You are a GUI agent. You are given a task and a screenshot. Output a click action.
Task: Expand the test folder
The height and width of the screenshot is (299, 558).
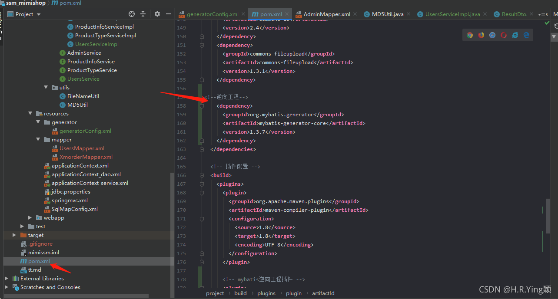tap(23, 226)
